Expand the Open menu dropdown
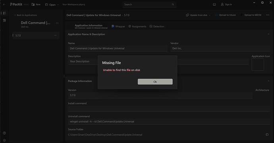 [x=58, y=5]
